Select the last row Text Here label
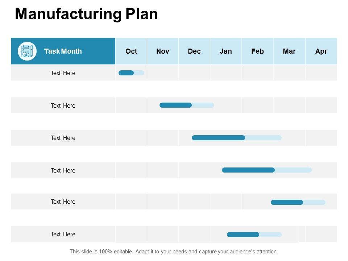Viewport: 348px width, 261px height. (63, 234)
